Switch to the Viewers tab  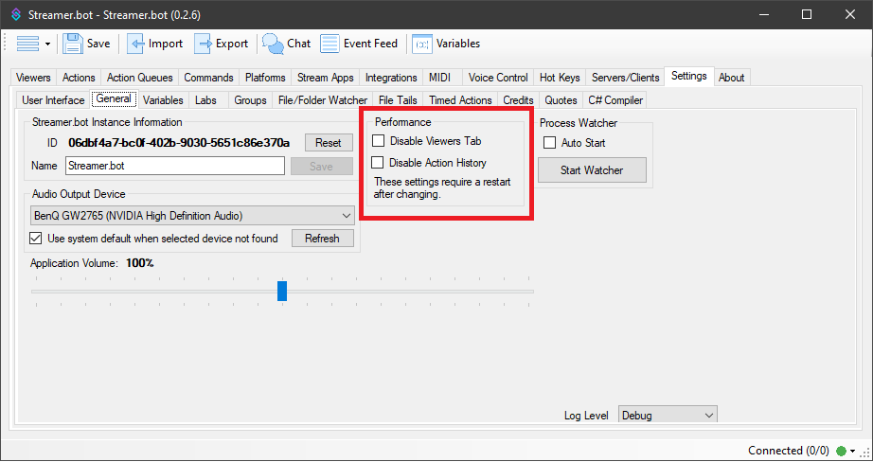tap(33, 78)
